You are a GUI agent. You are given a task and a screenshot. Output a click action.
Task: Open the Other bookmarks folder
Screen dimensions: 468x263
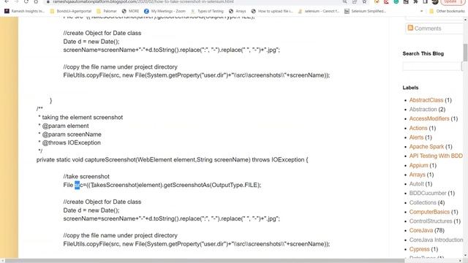click(x=447, y=11)
